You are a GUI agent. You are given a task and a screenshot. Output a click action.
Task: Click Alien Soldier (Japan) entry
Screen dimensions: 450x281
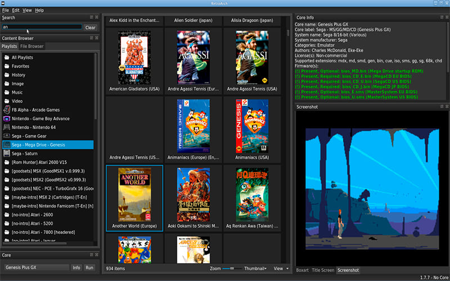pyautogui.click(x=193, y=20)
